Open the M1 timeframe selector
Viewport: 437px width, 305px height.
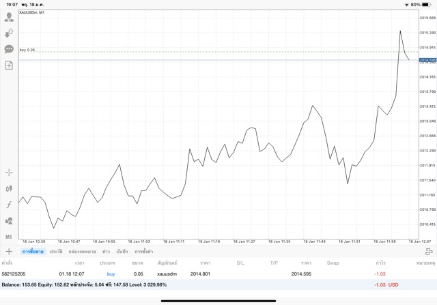[9, 236]
